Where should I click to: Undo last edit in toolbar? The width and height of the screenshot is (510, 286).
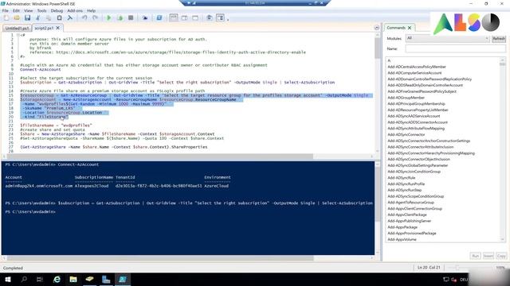(84, 17)
